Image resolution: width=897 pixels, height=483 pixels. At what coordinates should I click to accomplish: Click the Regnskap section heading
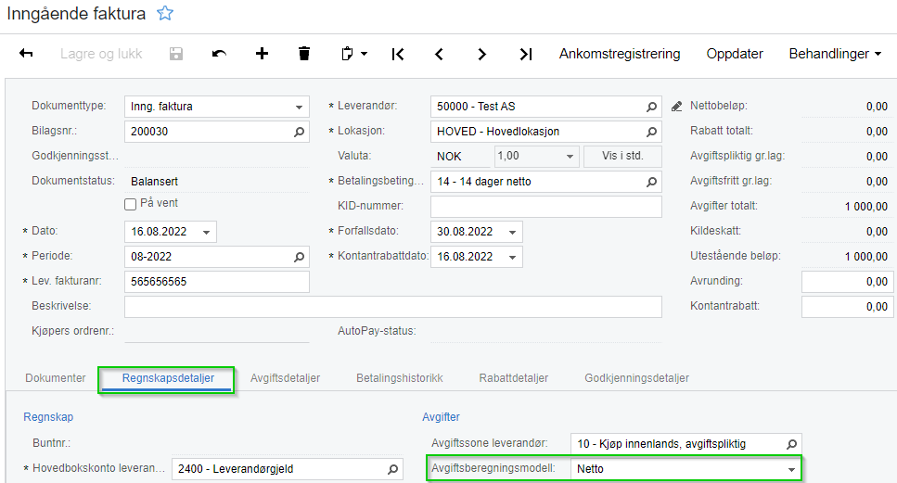coord(48,416)
